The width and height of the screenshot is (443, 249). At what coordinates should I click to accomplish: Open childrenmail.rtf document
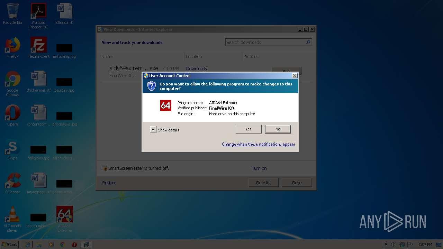38,82
